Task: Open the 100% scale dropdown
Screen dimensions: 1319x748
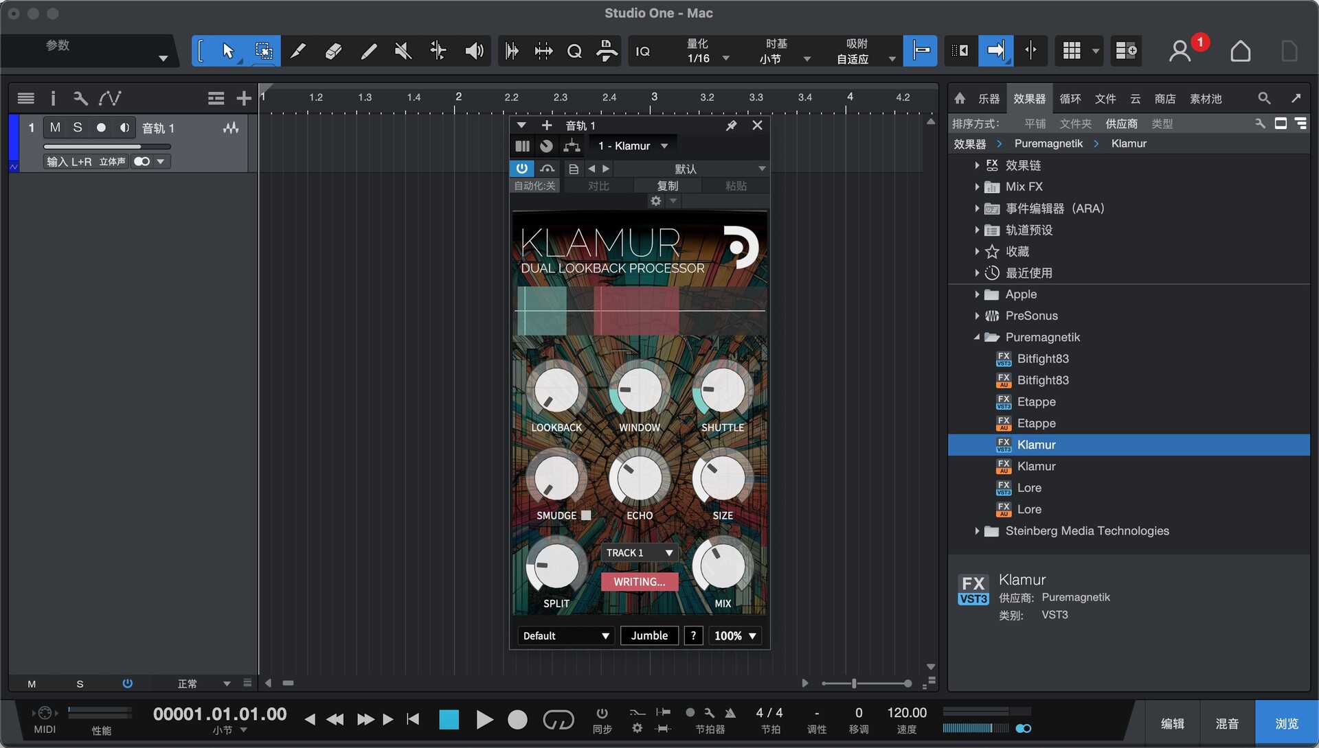Action: click(735, 635)
